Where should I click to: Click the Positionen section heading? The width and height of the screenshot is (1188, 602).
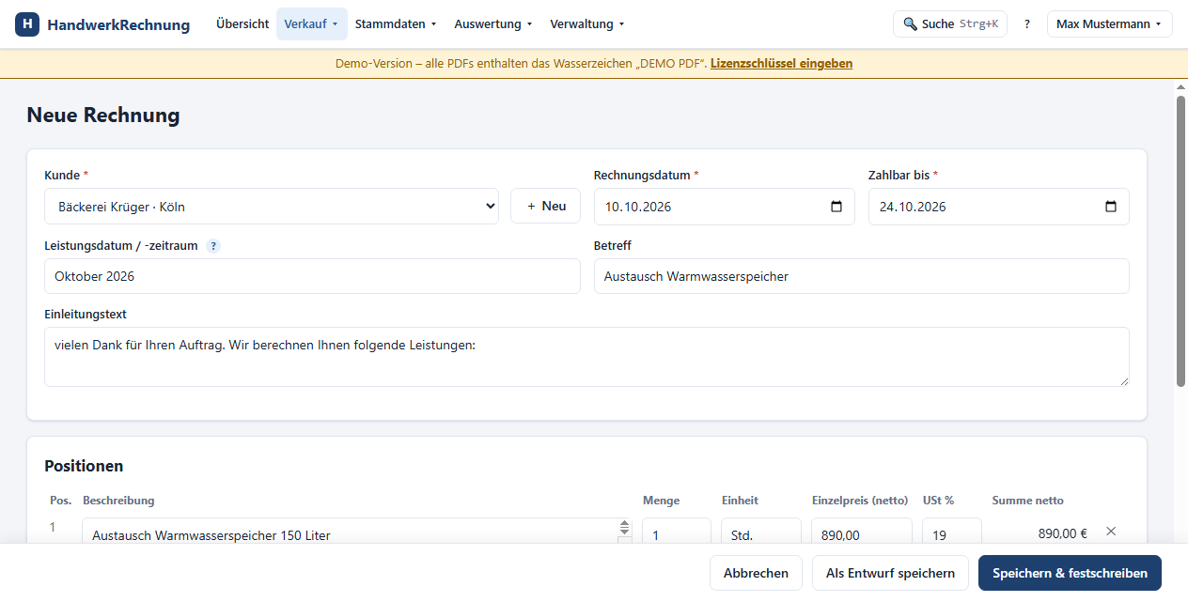[84, 466]
